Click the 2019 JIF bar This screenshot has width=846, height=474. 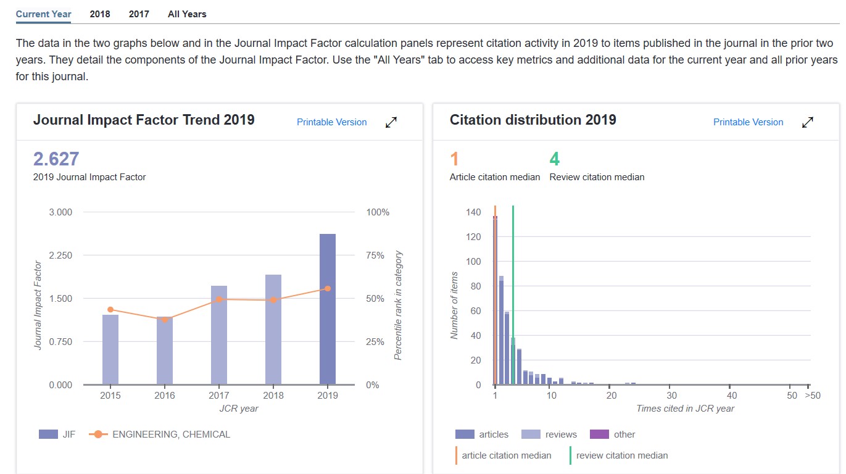coord(328,309)
